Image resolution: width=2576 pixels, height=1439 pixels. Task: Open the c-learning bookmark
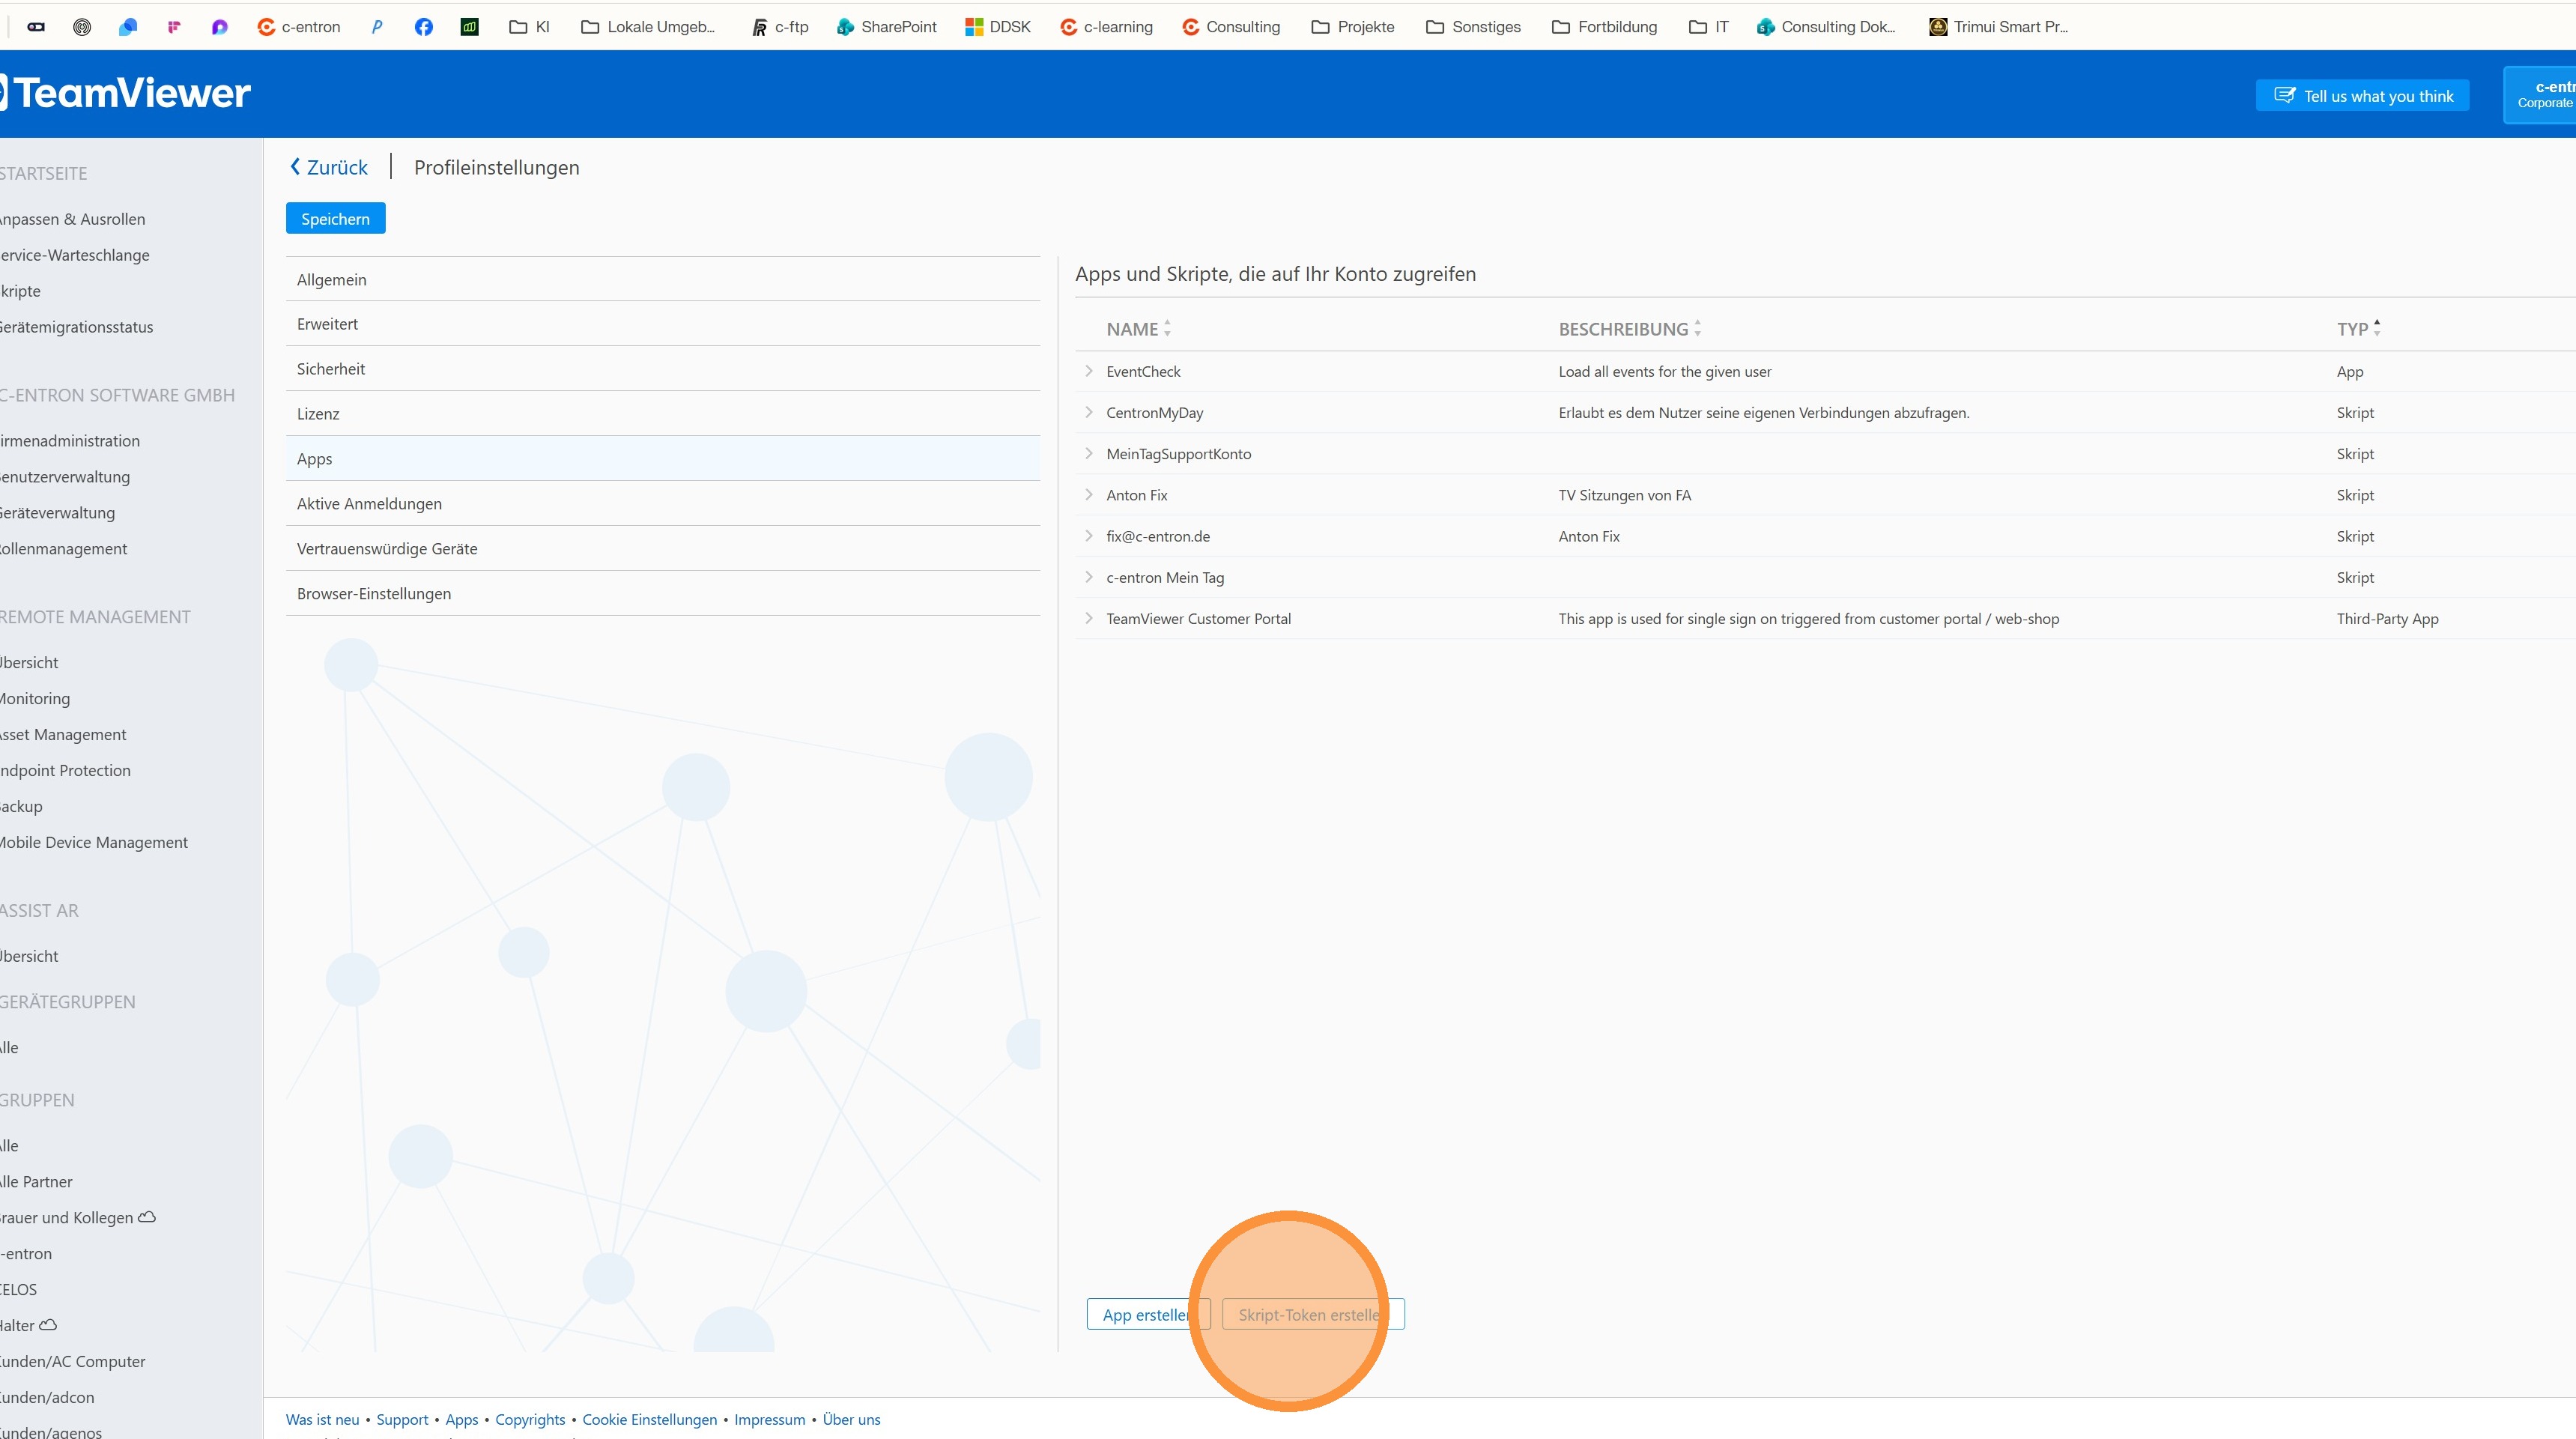pyautogui.click(x=1106, y=27)
